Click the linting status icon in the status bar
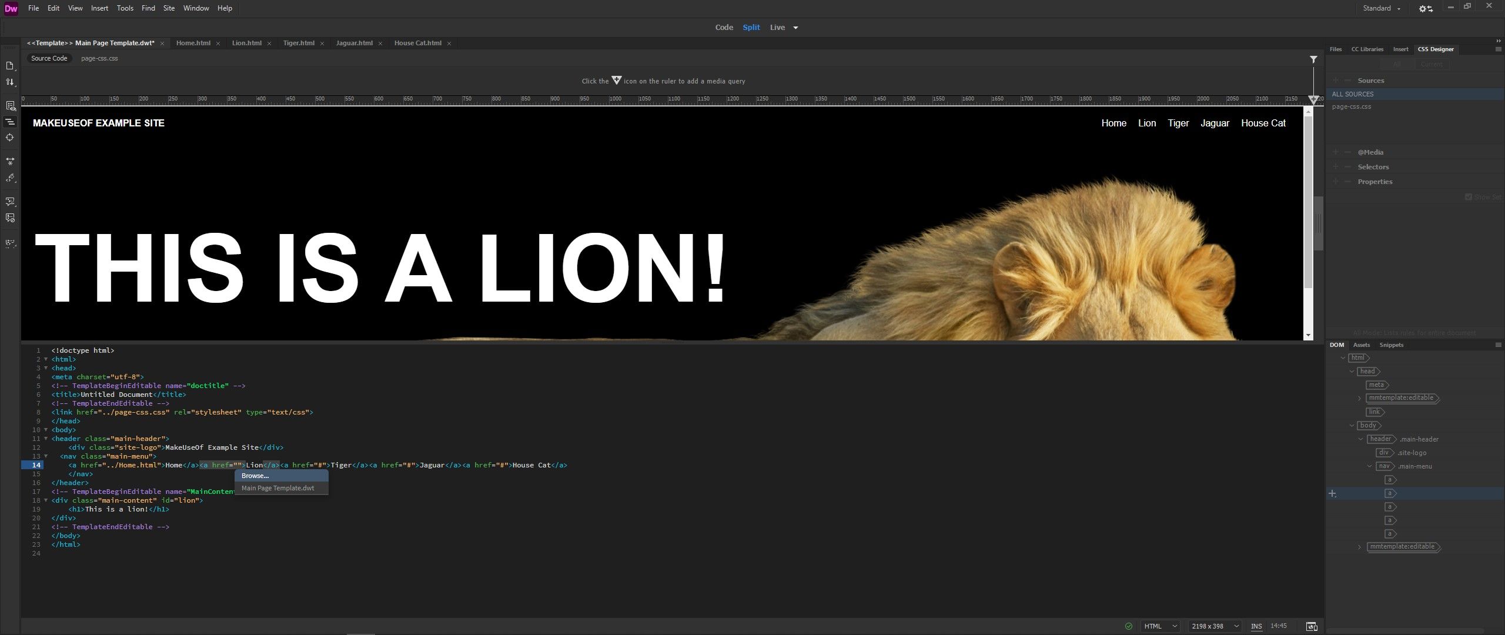 click(1129, 626)
